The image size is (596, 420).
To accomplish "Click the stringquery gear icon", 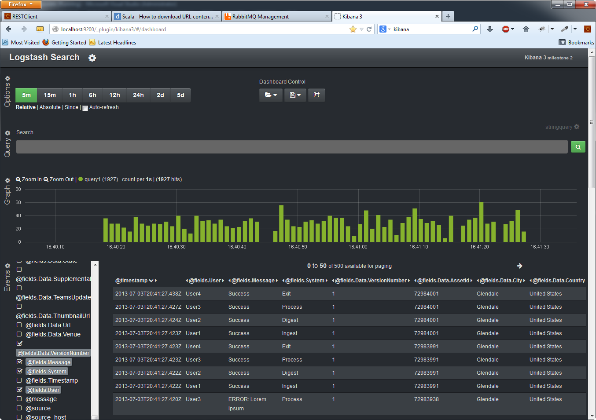I will tap(577, 127).
